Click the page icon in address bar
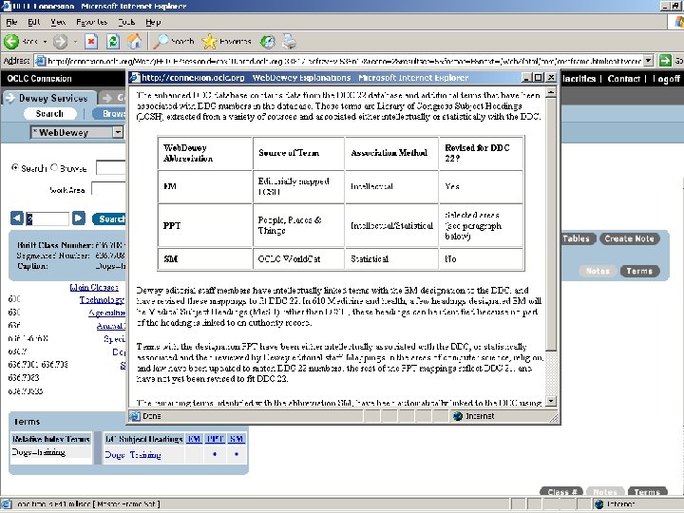 (40, 61)
